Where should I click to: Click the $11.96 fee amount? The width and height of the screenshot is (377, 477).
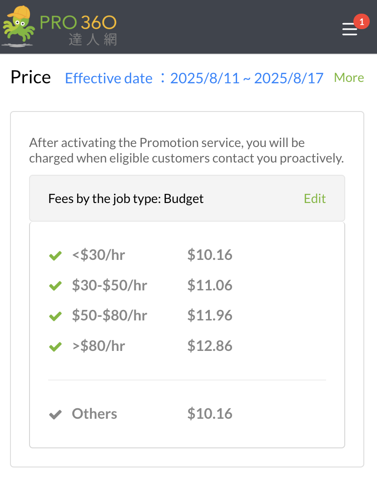[210, 315]
